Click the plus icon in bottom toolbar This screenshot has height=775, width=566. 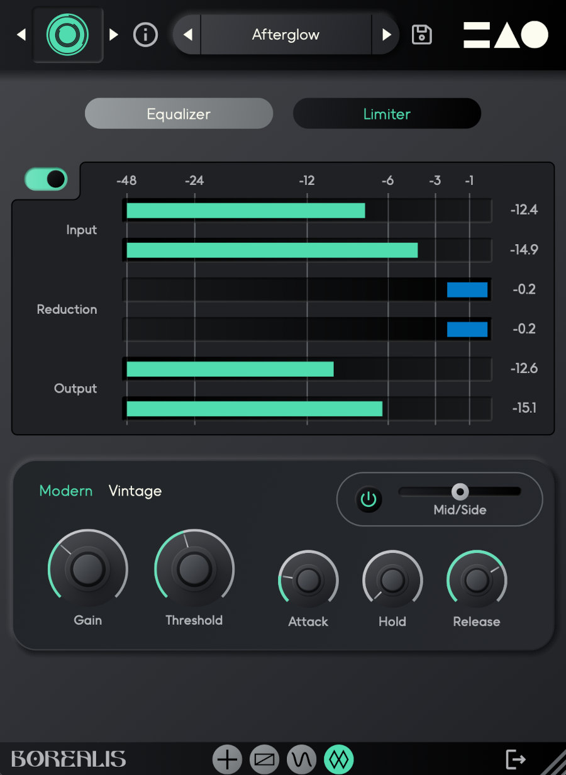(x=227, y=759)
